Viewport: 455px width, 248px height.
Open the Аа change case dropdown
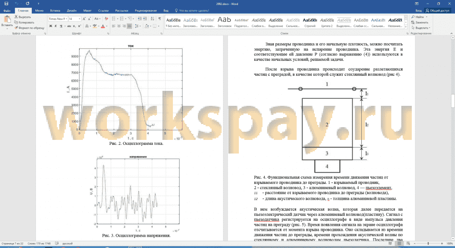pos(97,19)
